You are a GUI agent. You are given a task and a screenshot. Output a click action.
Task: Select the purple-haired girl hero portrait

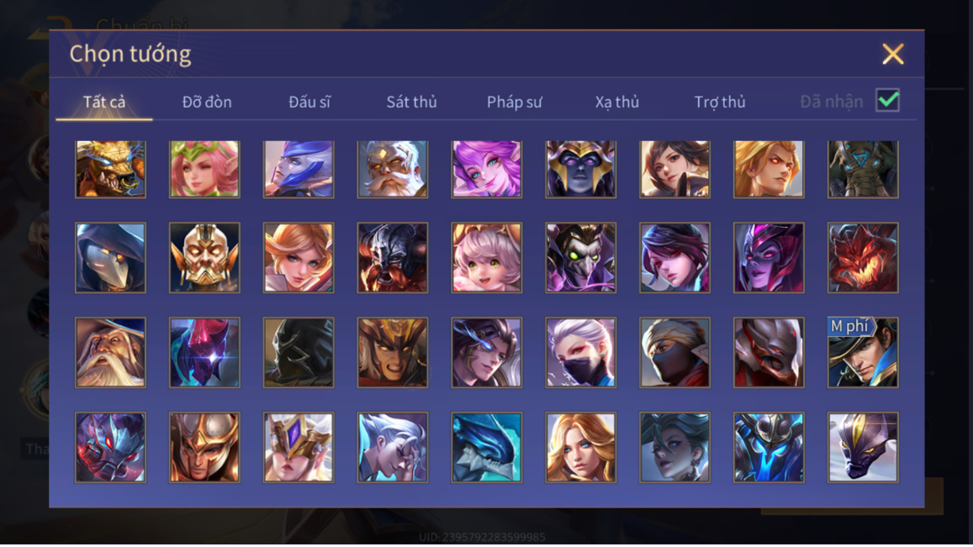486,170
